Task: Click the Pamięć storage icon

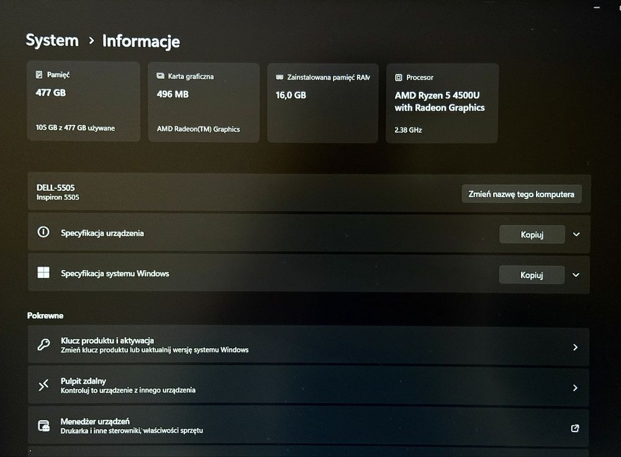Action: click(39, 75)
